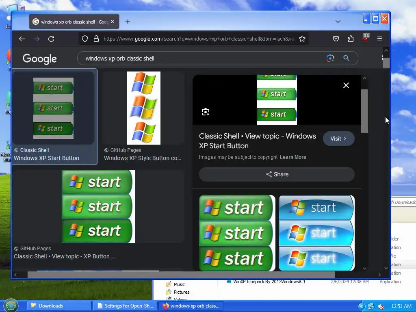The height and width of the screenshot is (312, 416).
Task: Open the Windows XP Style Button caption link
Action: click(x=143, y=158)
